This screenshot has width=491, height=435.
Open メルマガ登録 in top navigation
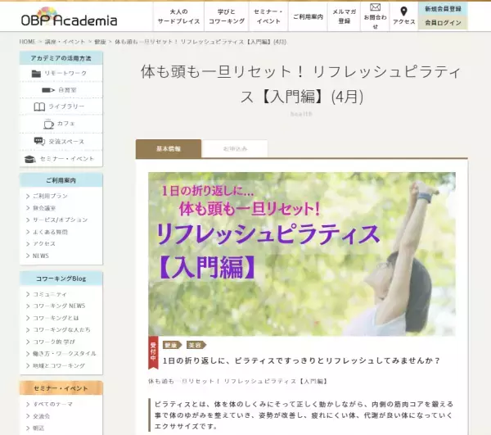[344, 16]
